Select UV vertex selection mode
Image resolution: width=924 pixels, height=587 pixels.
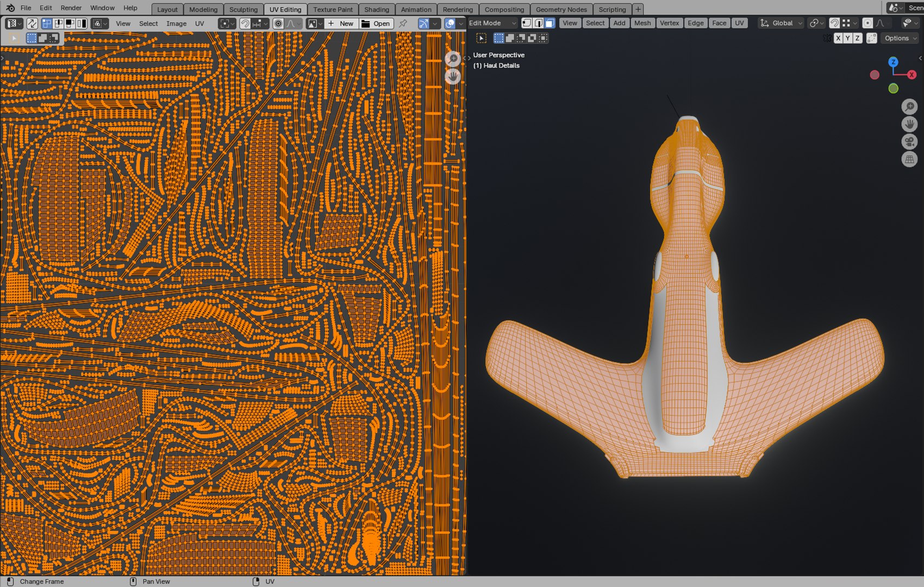pyautogui.click(x=47, y=23)
